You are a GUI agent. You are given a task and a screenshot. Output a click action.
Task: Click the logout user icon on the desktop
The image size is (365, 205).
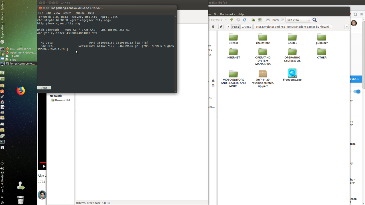point(21,186)
